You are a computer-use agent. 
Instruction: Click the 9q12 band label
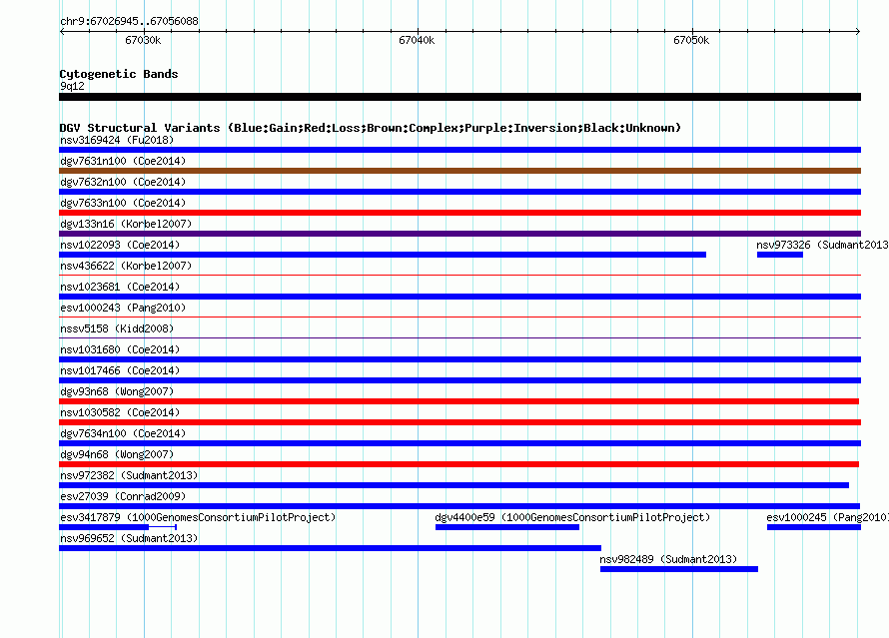tap(72, 86)
